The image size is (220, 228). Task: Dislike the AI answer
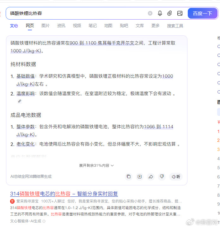point(162,177)
